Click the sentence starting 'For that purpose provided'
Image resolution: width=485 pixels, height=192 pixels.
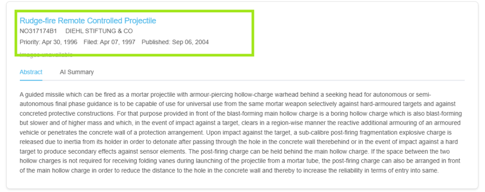tap(237, 114)
